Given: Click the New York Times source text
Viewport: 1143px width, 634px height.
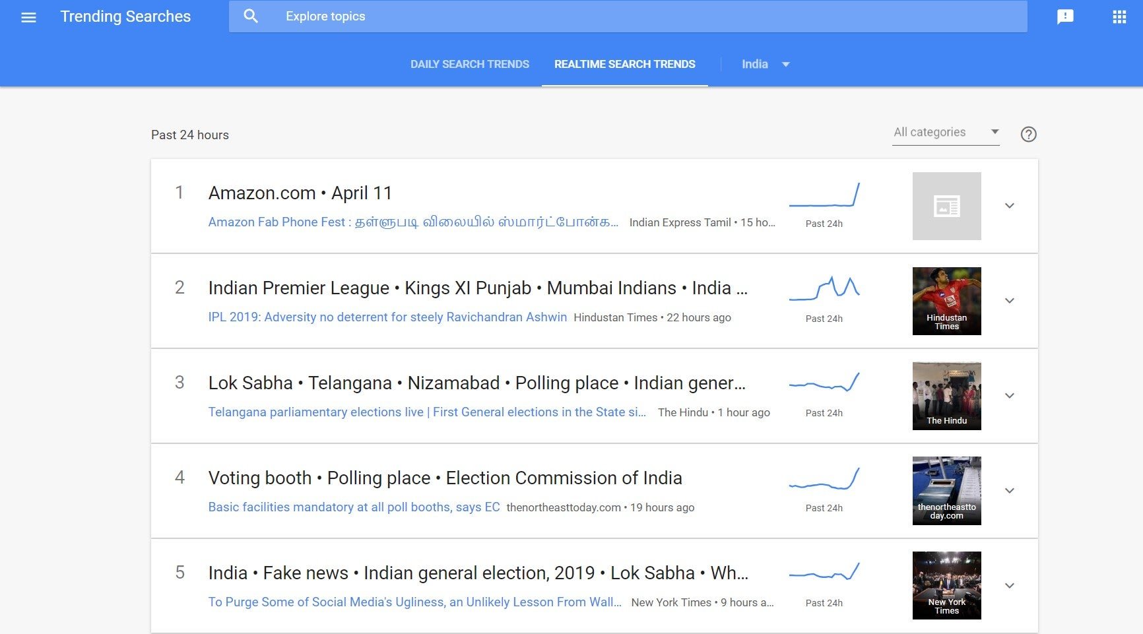Looking at the screenshot, I should (x=671, y=602).
